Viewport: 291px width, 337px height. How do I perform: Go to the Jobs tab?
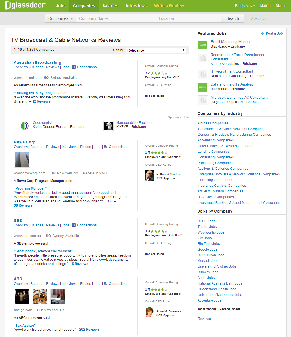[x=61, y=6]
